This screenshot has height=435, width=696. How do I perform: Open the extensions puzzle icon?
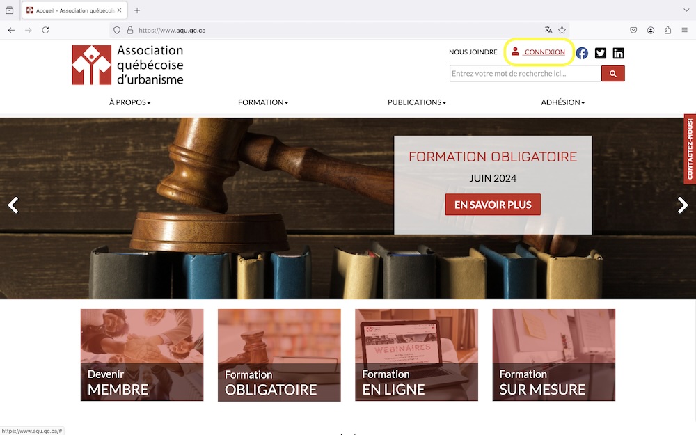pyautogui.click(x=667, y=30)
